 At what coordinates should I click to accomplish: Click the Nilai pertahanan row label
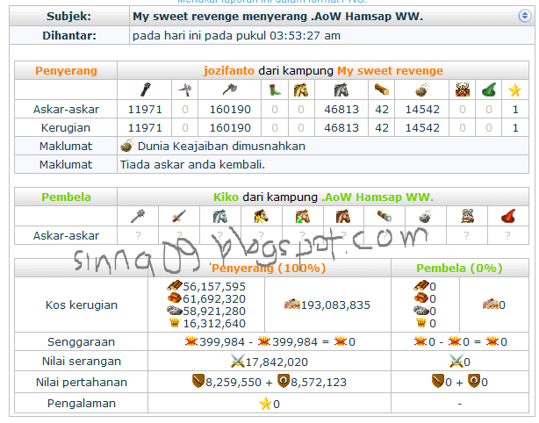[82, 383]
